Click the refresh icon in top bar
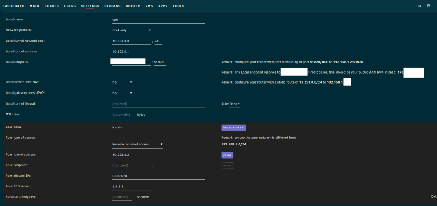Screen dimensions: 437x206 tap(419, 6)
